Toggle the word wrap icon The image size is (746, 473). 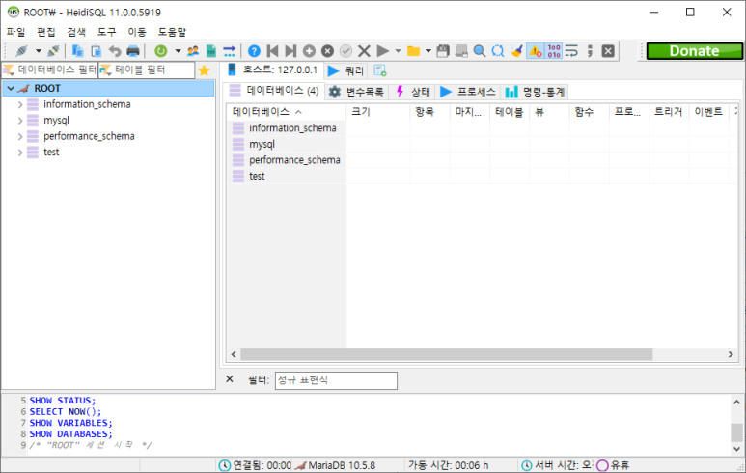click(571, 51)
